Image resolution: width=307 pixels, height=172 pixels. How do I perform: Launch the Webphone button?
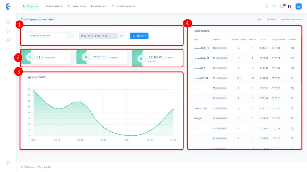(30, 6)
